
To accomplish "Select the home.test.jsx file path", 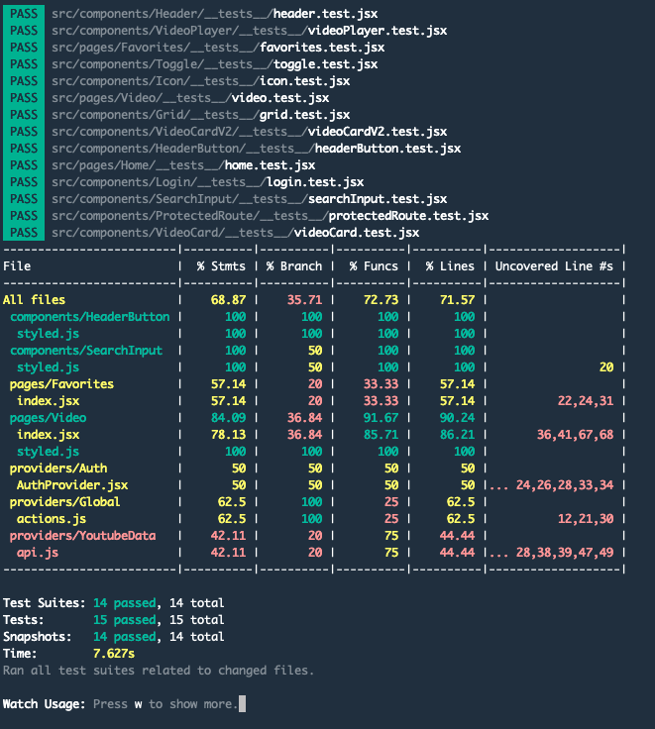I will pos(183,165).
